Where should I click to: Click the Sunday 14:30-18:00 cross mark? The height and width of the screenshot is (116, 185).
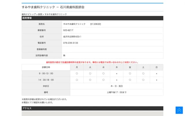[x=156, y=80]
